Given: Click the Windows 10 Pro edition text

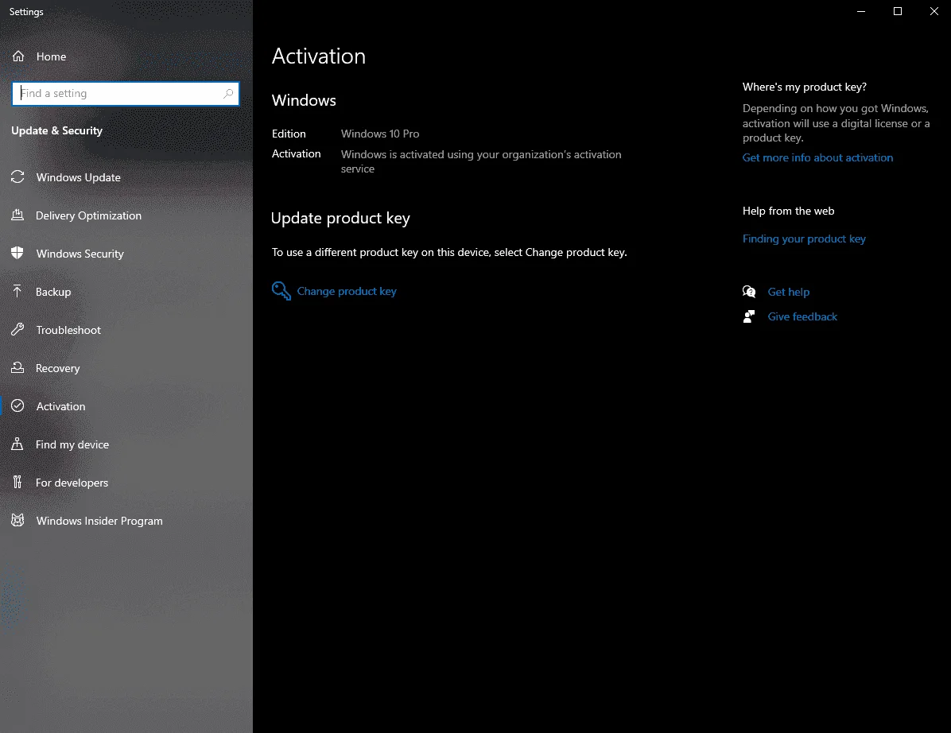Looking at the screenshot, I should (x=379, y=134).
